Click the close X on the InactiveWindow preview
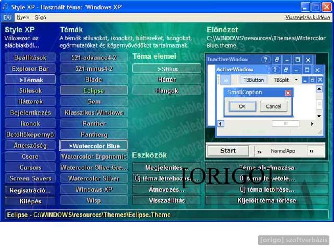The width and height of the screenshot is (334, 250). (308, 60)
